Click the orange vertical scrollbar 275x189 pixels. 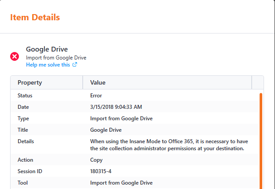[261, 141]
